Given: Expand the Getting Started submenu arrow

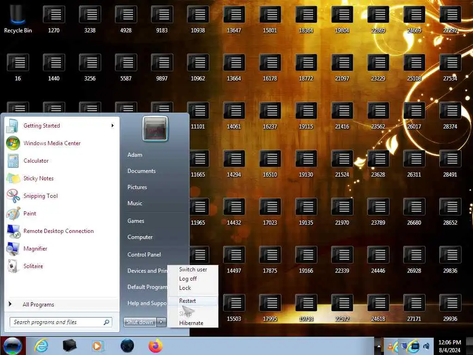Looking at the screenshot, I should tap(113, 126).
